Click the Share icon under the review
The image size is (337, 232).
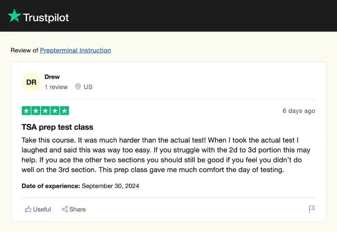(65, 209)
